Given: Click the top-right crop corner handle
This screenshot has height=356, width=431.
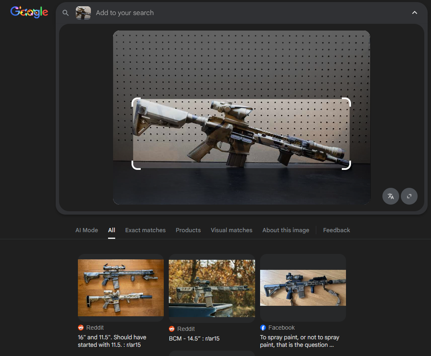Looking at the screenshot, I should (347, 102).
